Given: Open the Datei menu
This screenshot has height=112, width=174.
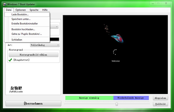Looking at the screenshot, I should tap(9, 10).
